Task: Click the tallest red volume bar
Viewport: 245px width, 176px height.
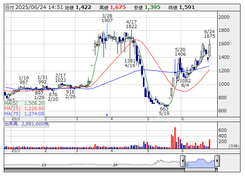Action: [x=174, y=137]
